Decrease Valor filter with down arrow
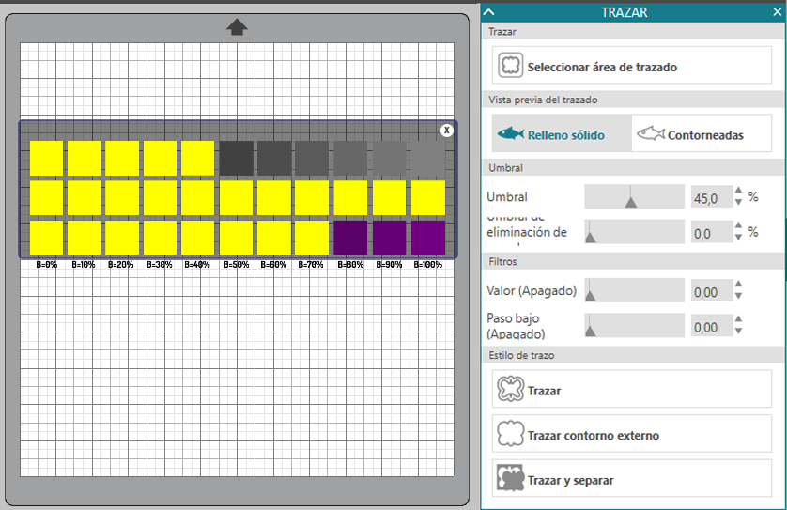Image resolution: width=787 pixels, height=510 pixels. pyautogui.click(x=738, y=296)
